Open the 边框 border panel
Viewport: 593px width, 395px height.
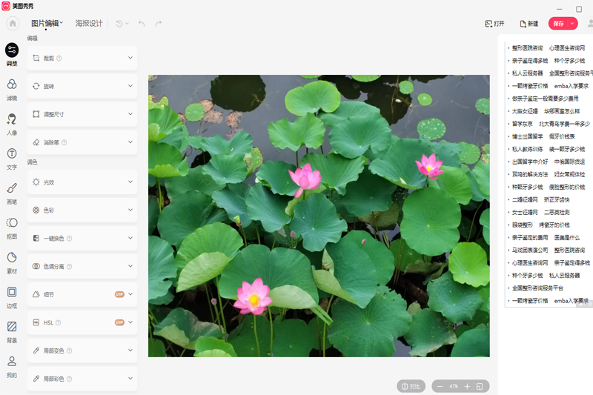[12, 297]
